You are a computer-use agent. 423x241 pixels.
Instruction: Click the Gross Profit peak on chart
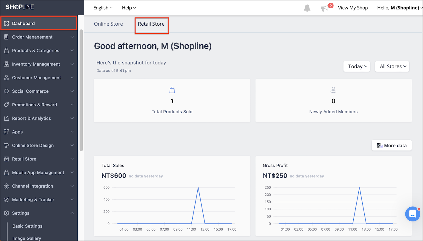tap(360, 188)
